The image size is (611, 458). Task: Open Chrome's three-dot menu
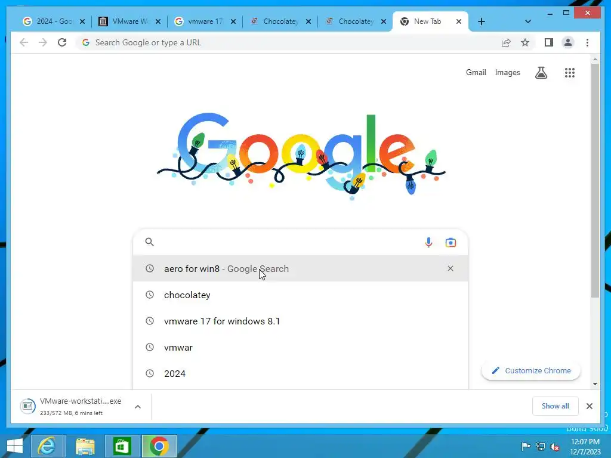click(x=587, y=42)
